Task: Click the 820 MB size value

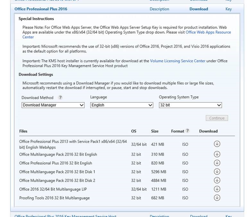Action: point(158,163)
